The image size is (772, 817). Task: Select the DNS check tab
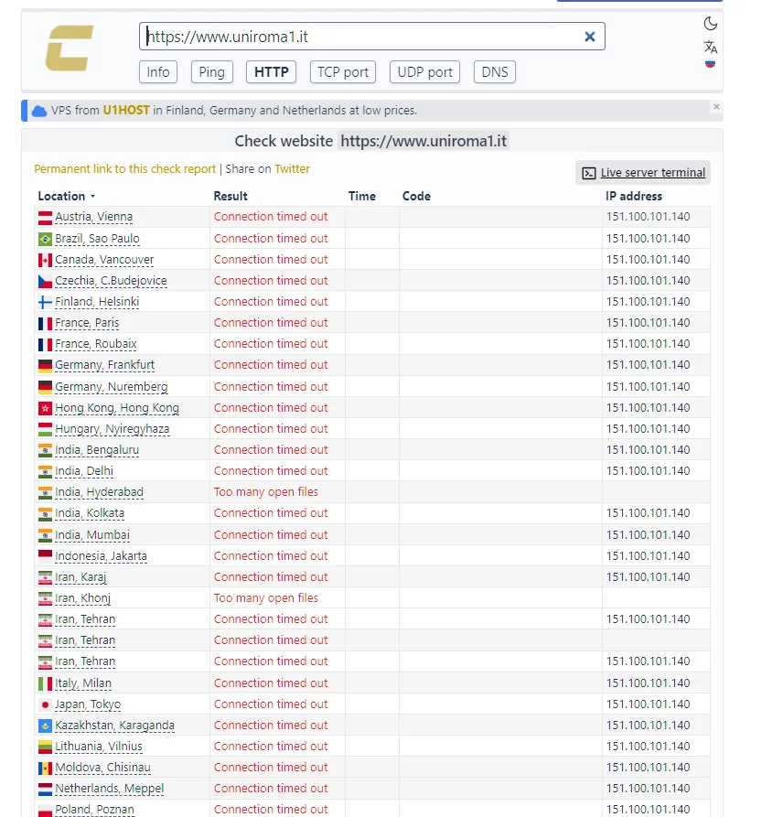(495, 72)
